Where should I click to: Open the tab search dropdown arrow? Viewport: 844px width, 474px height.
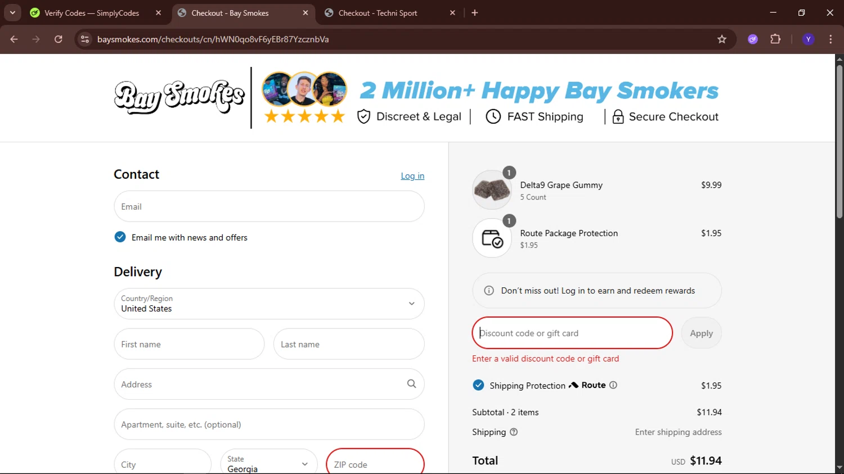click(12, 12)
